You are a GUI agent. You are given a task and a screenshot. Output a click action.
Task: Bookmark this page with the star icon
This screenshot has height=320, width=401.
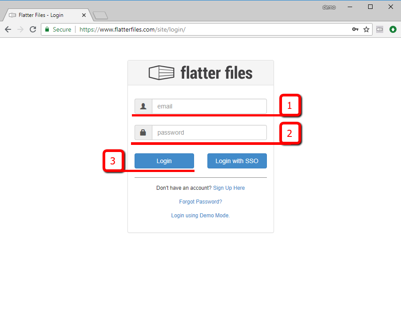[x=366, y=29]
